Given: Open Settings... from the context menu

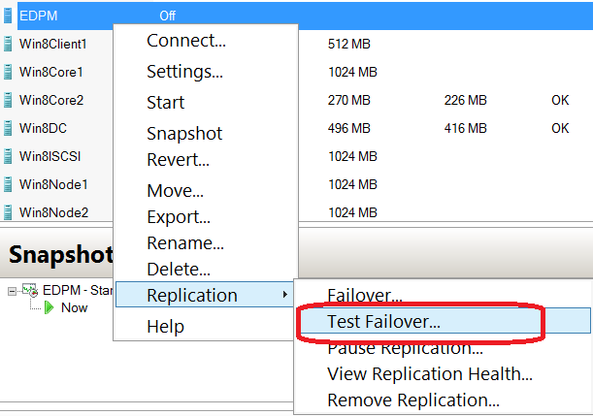Looking at the screenshot, I should (185, 72).
